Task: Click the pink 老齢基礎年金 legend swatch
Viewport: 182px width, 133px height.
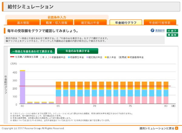Action: (50, 57)
